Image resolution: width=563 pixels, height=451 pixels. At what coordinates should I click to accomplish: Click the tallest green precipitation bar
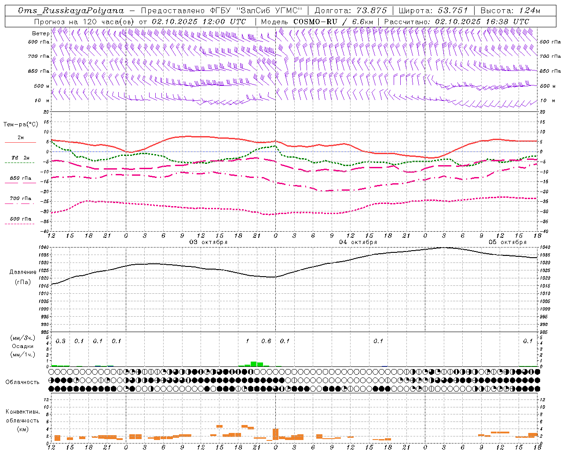click(x=254, y=364)
